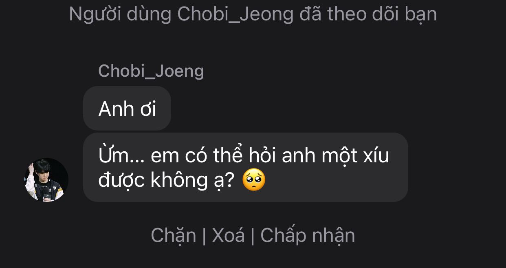
Task: Click the 'được không ạ?' text line
Action: tap(166, 181)
